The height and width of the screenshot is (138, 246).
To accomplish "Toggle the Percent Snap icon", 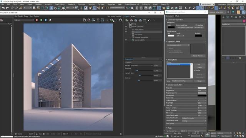I will (x=99, y=8).
